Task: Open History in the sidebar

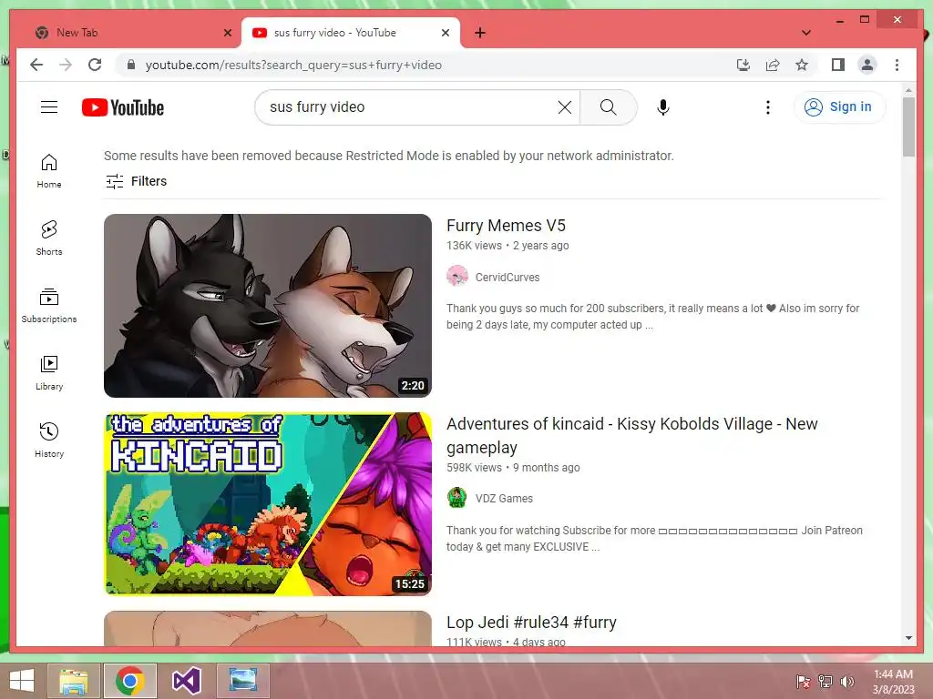Action: pos(49,440)
